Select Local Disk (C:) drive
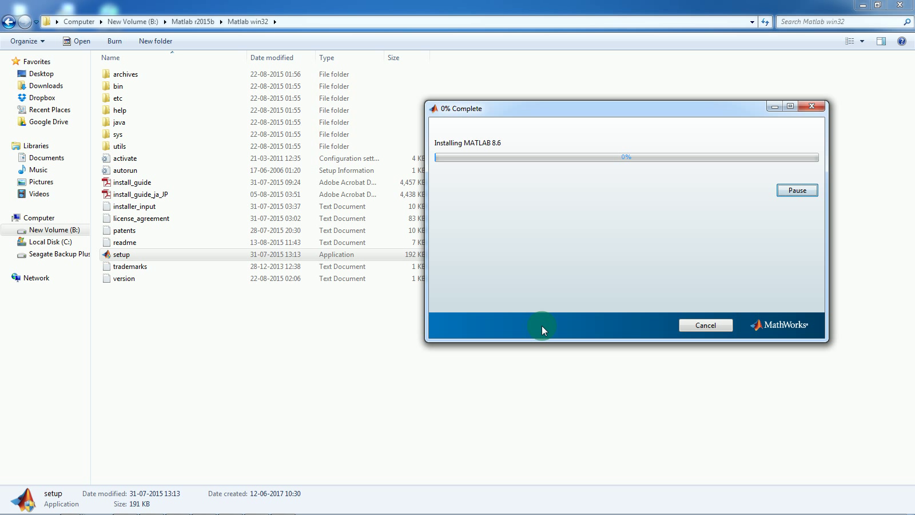This screenshot has width=915, height=515. coord(45,242)
